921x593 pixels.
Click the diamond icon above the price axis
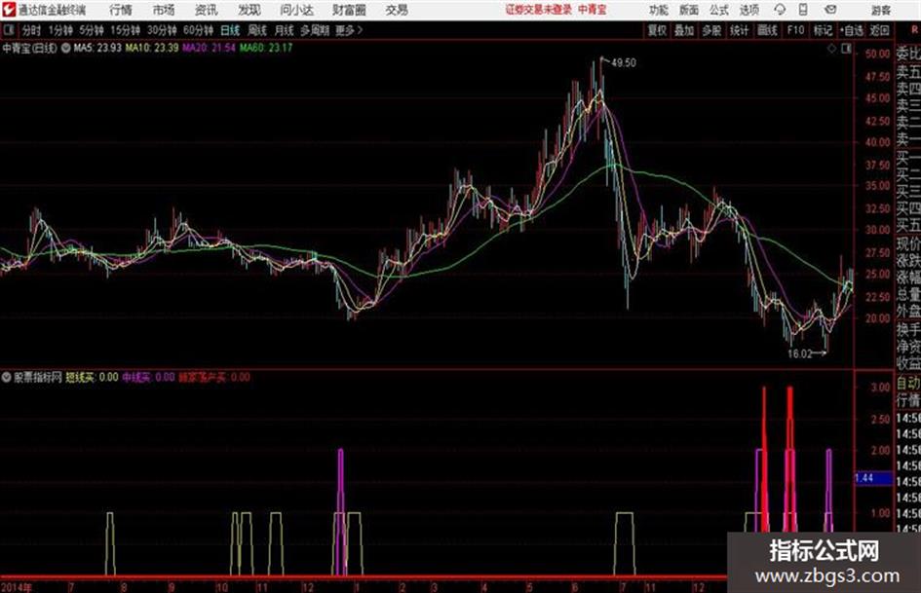[831, 49]
